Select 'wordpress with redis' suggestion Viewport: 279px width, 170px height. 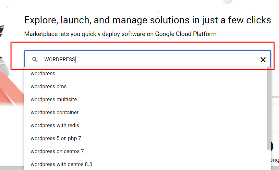point(146,126)
